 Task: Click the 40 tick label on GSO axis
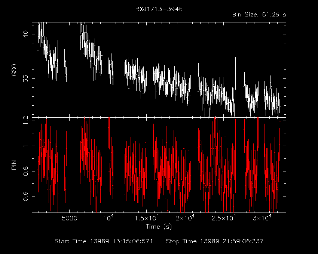26,34
